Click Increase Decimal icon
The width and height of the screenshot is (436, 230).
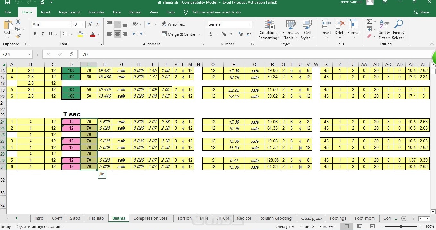pyautogui.click(x=241, y=34)
